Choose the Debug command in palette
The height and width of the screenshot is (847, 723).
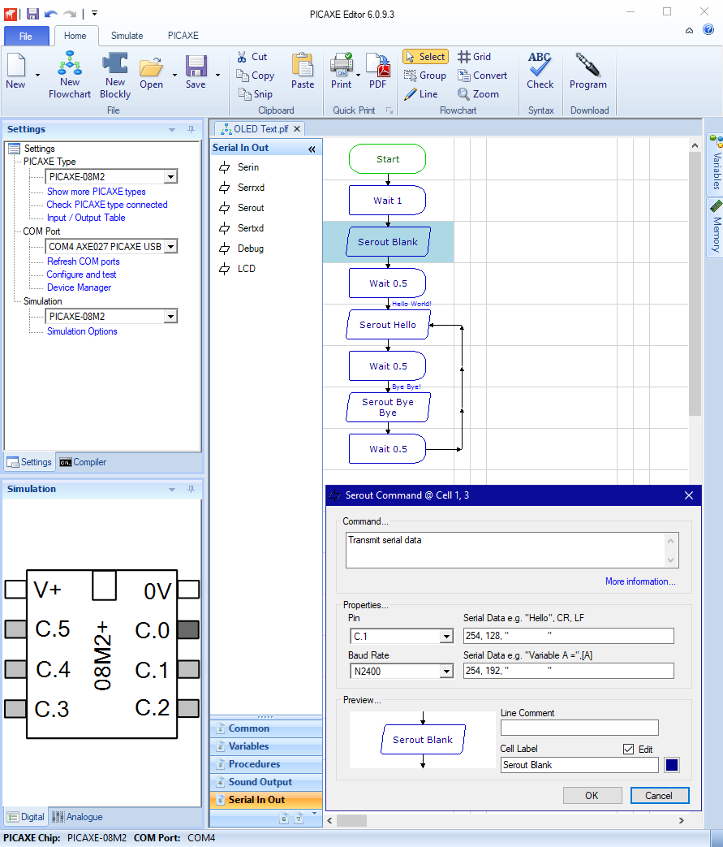coord(250,248)
